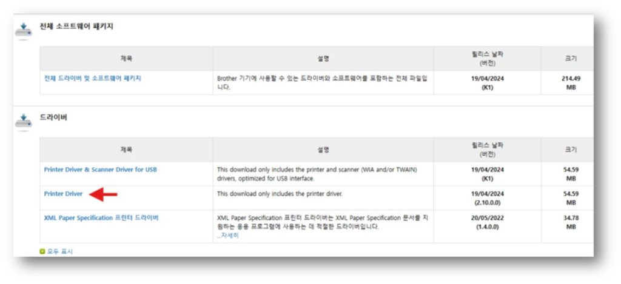Select the Brother 기기 description text
621x284 pixels.
[322, 83]
